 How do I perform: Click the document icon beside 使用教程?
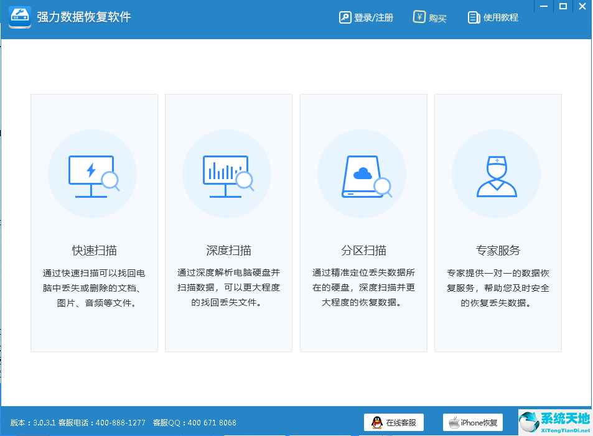click(474, 17)
